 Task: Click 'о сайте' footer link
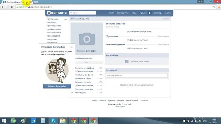[94, 100]
